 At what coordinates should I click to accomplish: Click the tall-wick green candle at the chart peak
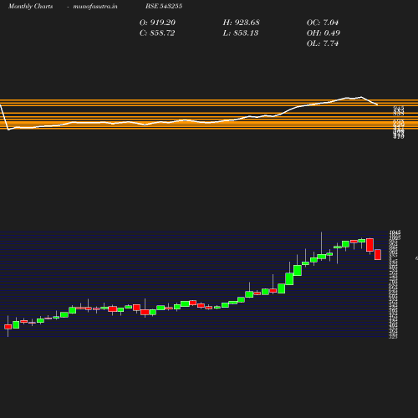point(321,257)
